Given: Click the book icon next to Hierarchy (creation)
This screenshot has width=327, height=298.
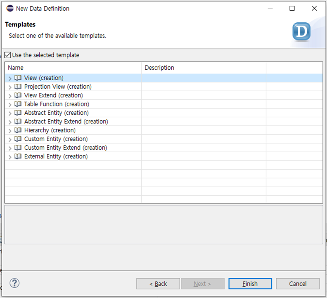Looking at the screenshot, I should pyautogui.click(x=18, y=130).
